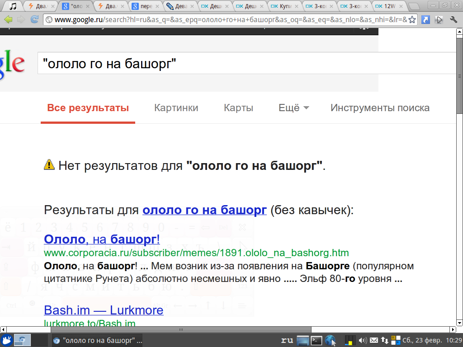The height and width of the screenshot is (347, 463).
Task: Select the "Все результаты" search tab
Action: click(88, 108)
